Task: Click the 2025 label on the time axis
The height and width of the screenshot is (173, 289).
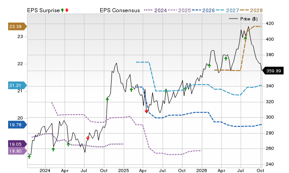Action: tap(123, 170)
